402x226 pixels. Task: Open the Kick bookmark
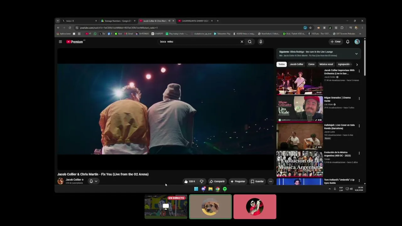(118, 34)
